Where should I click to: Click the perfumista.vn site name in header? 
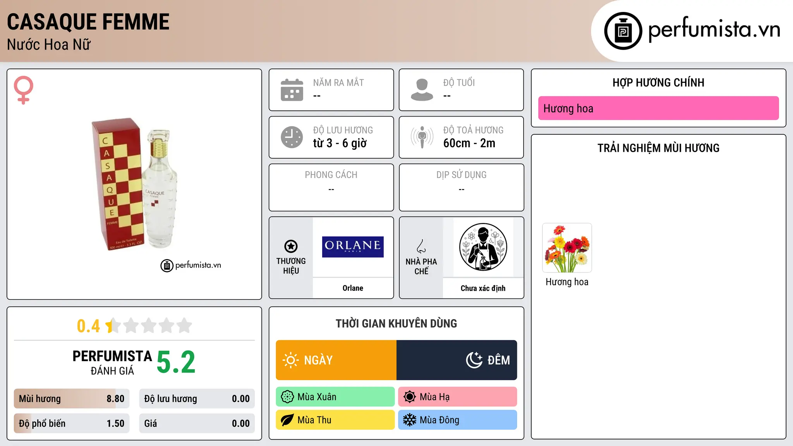click(714, 29)
